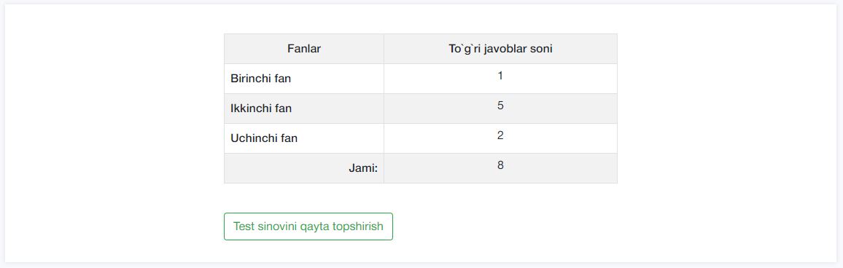Click the word 'soni' in the table header
The image size is (843, 268).
[x=541, y=49]
